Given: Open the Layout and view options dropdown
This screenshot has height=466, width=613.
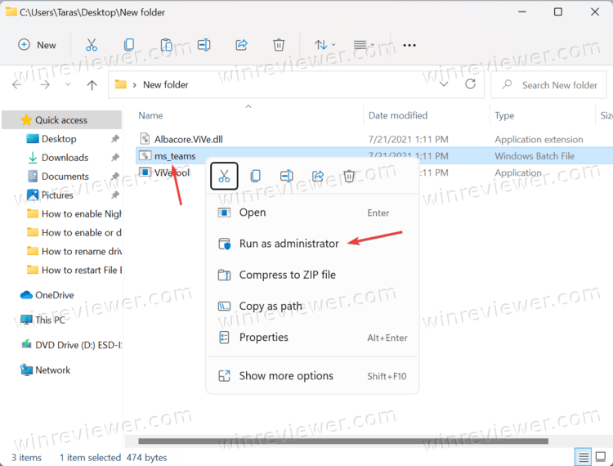Looking at the screenshot, I should (364, 45).
